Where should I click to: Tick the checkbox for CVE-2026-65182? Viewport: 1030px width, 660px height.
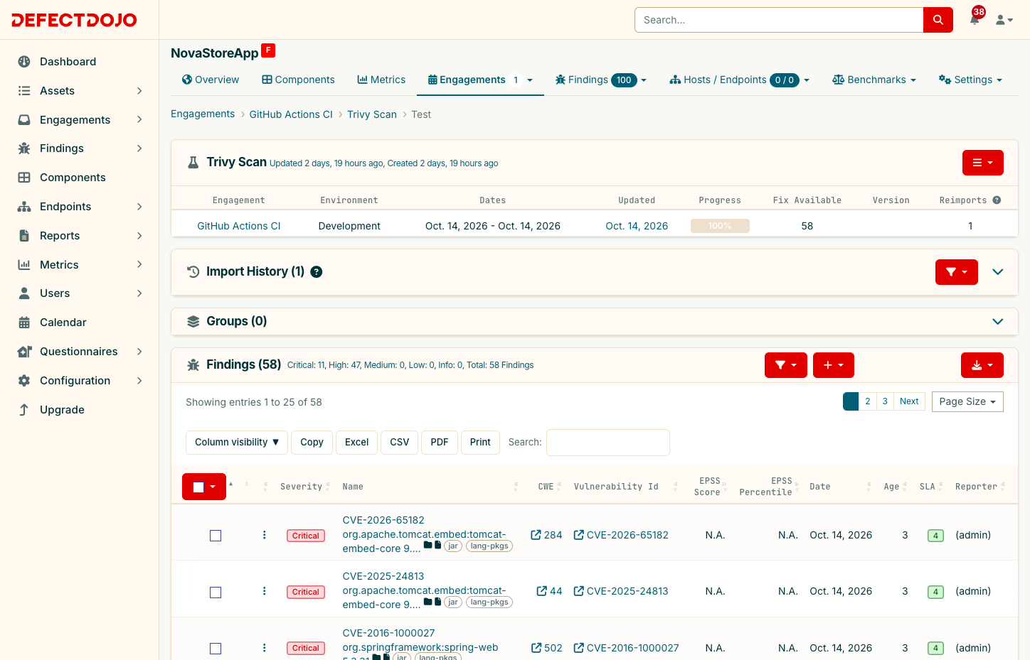(216, 536)
